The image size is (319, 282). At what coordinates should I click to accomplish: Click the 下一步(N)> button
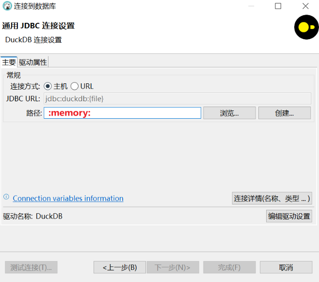173,267
